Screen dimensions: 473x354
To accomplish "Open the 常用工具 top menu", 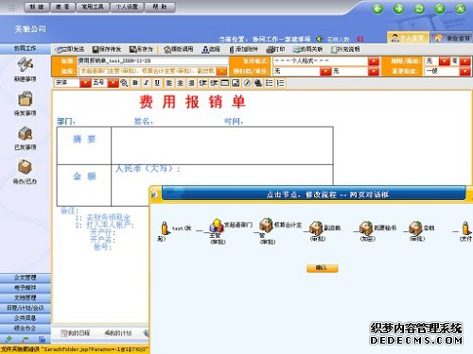I will click(x=93, y=7).
